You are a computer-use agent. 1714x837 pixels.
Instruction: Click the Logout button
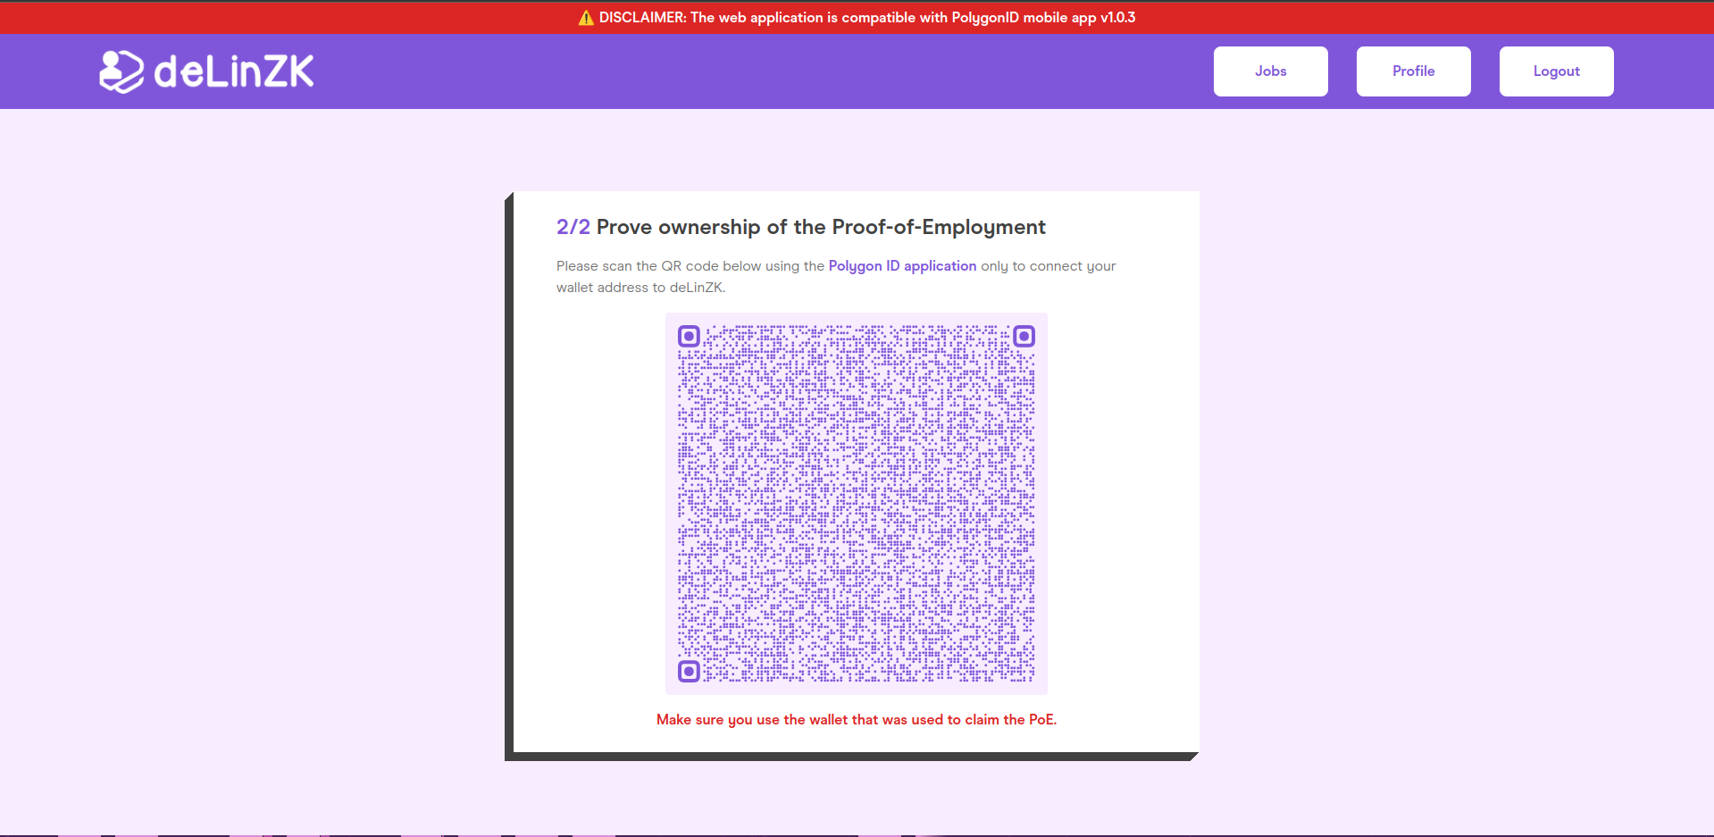click(1556, 71)
